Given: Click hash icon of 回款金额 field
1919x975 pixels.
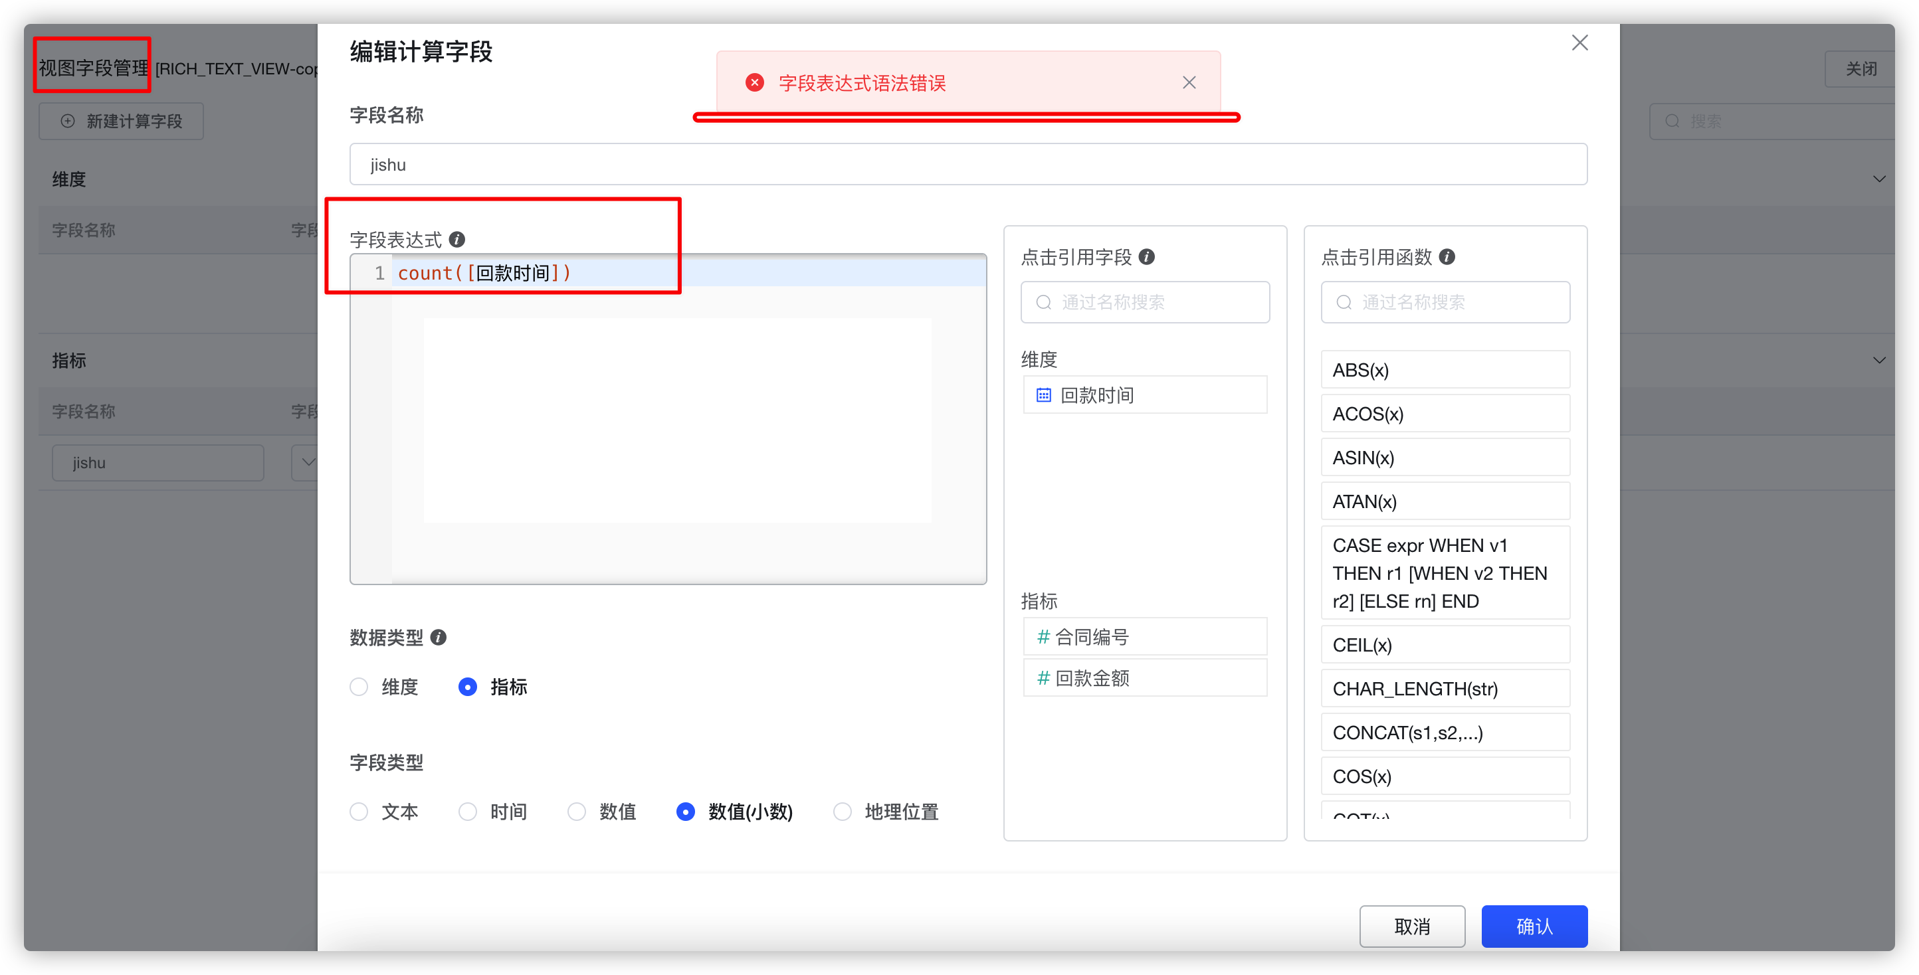Looking at the screenshot, I should click(1044, 678).
